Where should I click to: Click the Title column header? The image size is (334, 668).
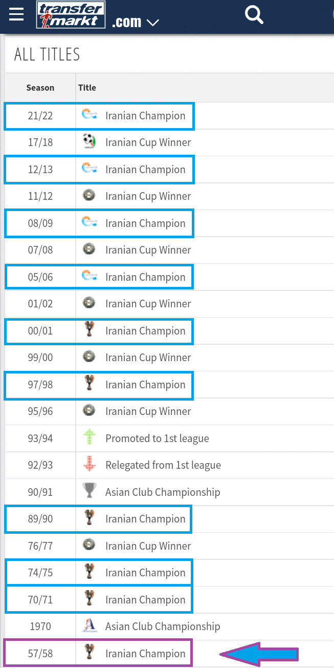(x=87, y=88)
